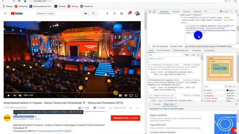Seek on the video progress bar
This screenshot has width=239, height=134.
point(72,92)
